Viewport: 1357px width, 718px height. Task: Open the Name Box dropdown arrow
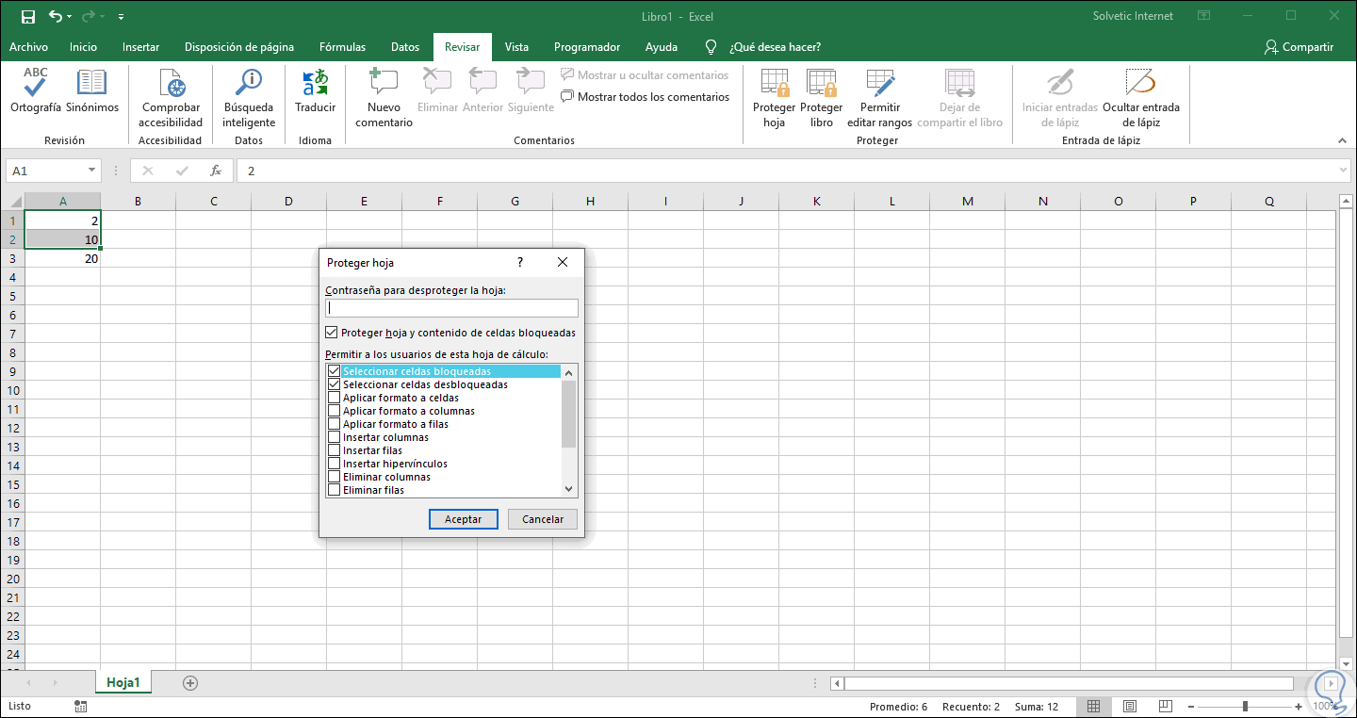tap(91, 171)
